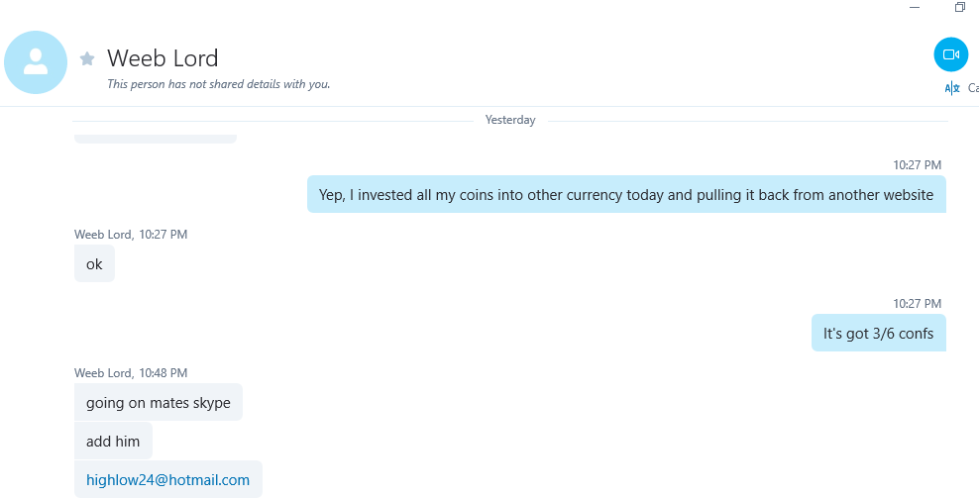This screenshot has width=979, height=498.
Task: Restore down the Skype window
Action: click(959, 8)
